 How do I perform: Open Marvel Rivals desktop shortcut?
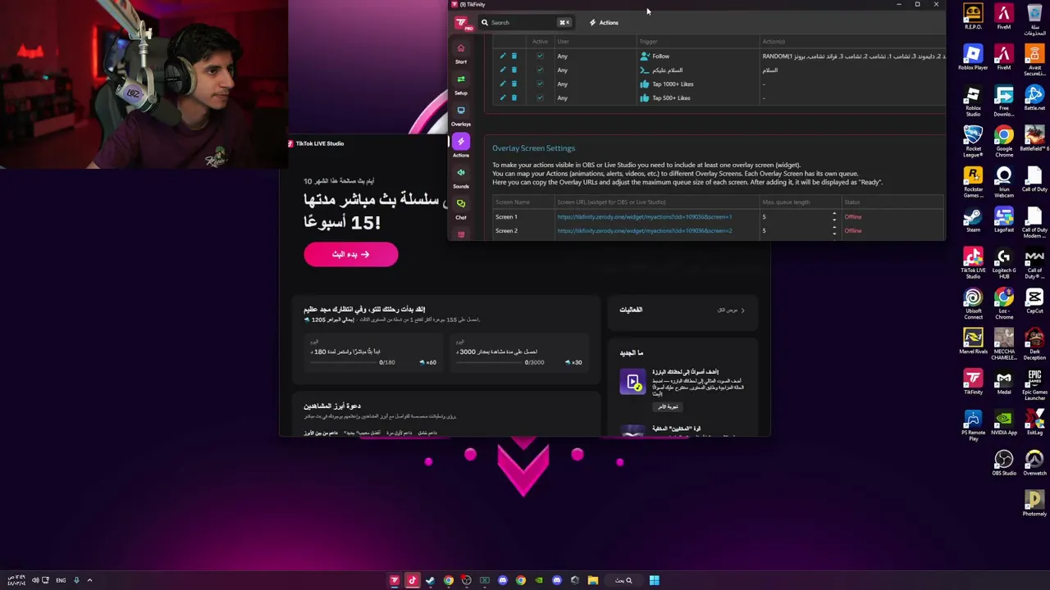(973, 342)
